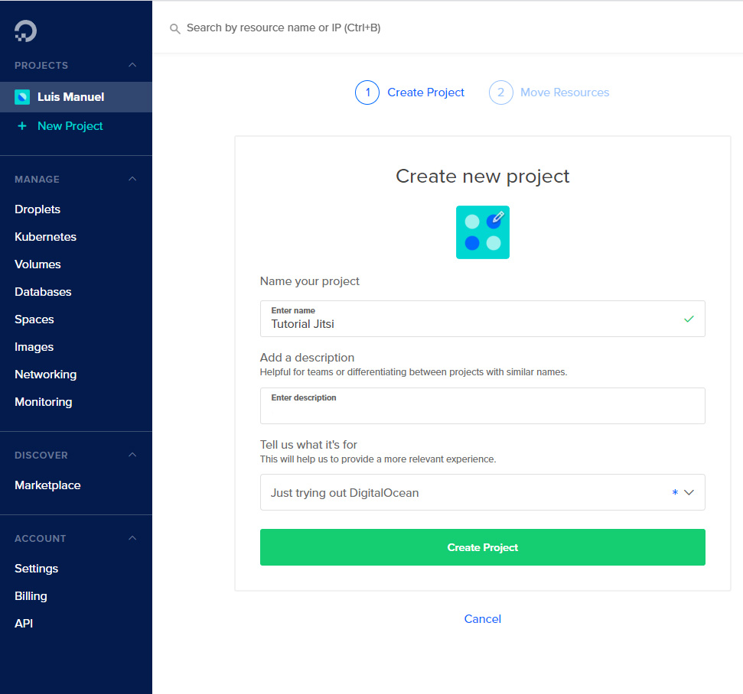Click the step 1 circle

coord(367,92)
